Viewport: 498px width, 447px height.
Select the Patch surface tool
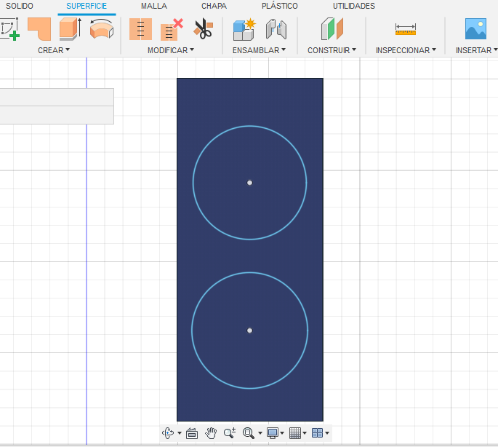point(39,29)
